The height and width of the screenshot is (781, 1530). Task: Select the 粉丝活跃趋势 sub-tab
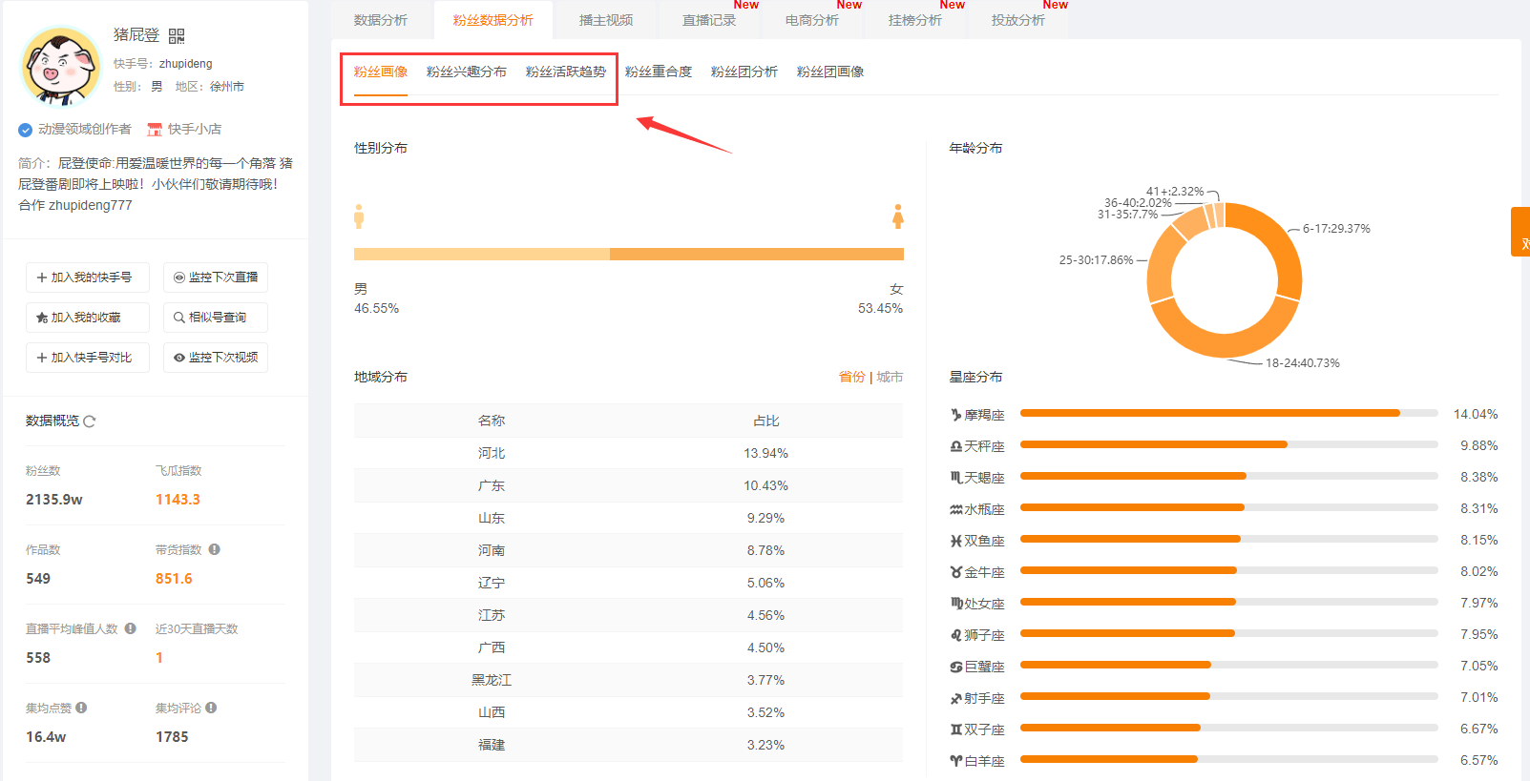point(566,72)
